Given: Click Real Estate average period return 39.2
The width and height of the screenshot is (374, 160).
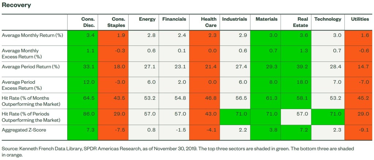Looking at the screenshot, I should [303, 67].
